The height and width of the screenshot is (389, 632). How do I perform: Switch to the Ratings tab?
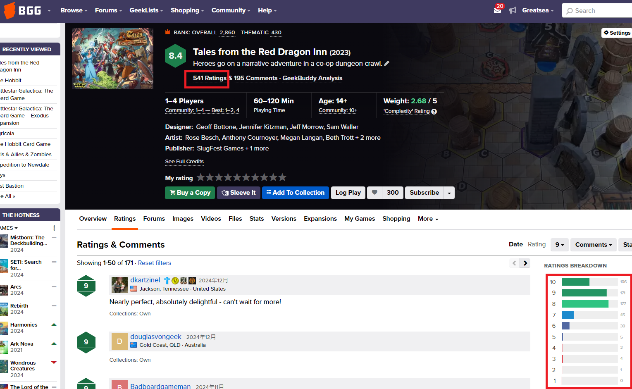pyautogui.click(x=125, y=219)
